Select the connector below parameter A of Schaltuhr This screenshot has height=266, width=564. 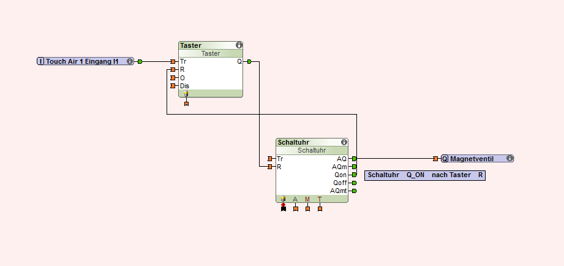[296, 209]
